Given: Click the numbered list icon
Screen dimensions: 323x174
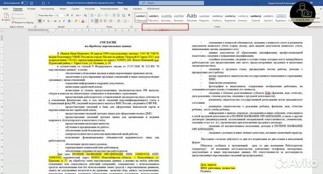Looking at the screenshot, I should (99, 15).
